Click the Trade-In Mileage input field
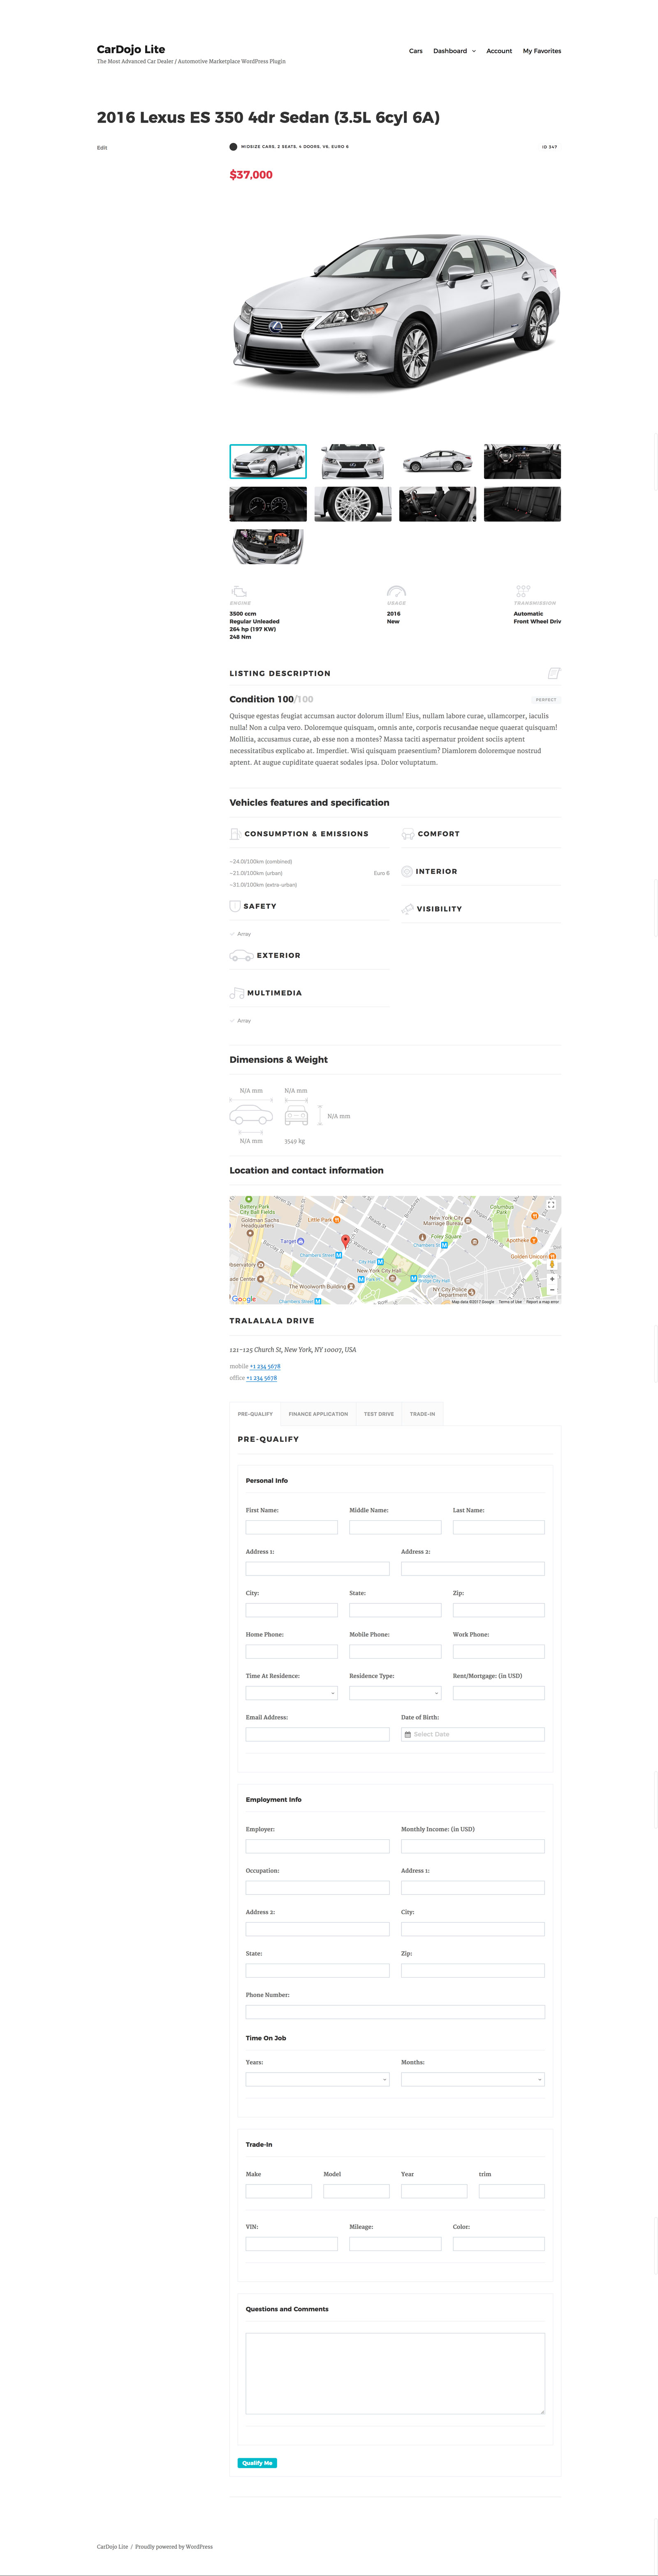The height and width of the screenshot is (2576, 658). pyautogui.click(x=395, y=2244)
